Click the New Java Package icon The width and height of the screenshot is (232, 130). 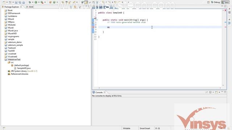click(50, 2)
